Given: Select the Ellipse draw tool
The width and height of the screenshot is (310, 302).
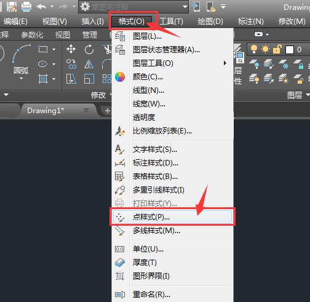Looking at the screenshot, I should pos(43,64).
